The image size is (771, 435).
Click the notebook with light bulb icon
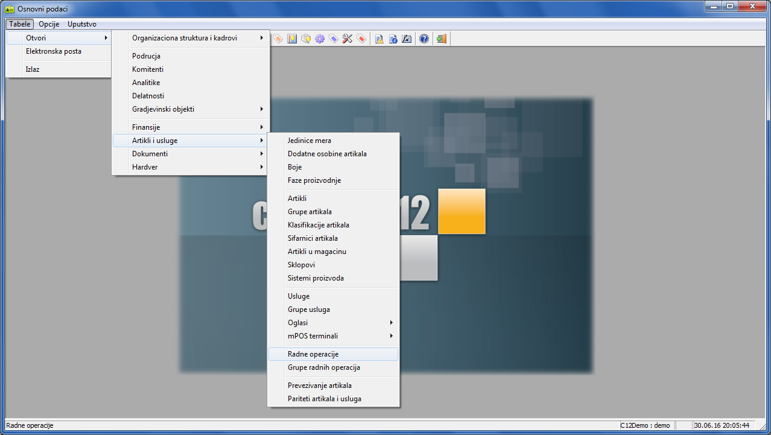[x=292, y=39]
